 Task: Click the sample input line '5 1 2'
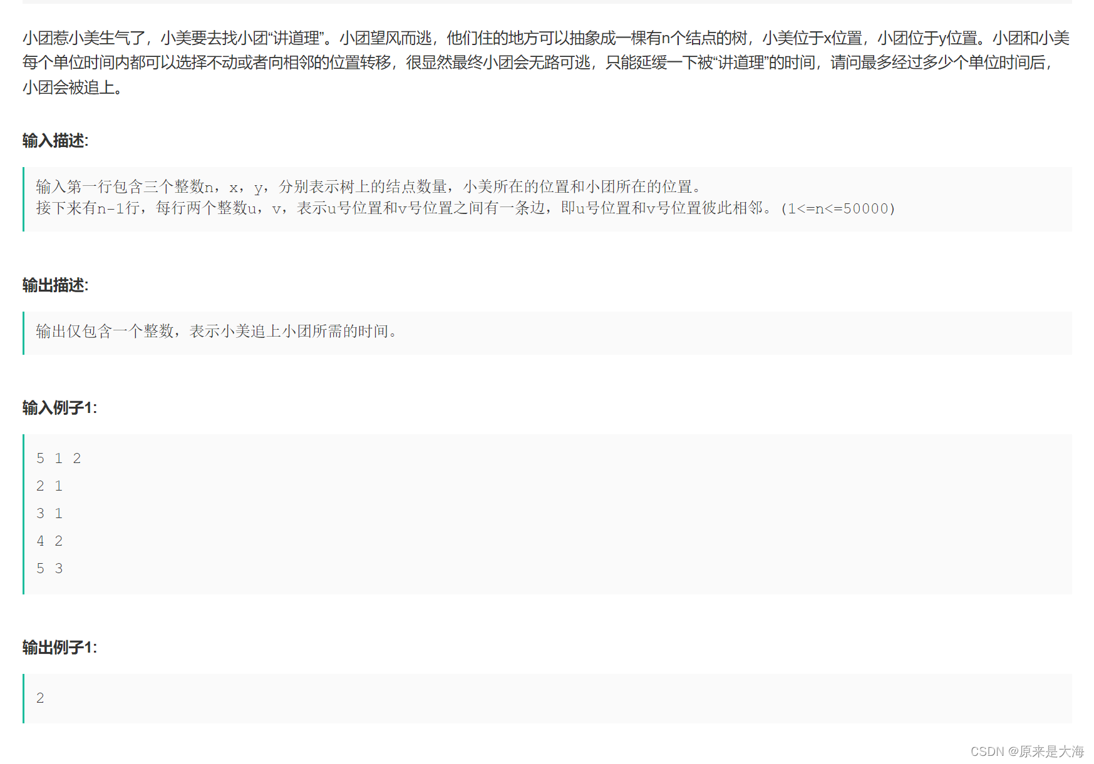pyautogui.click(x=59, y=459)
